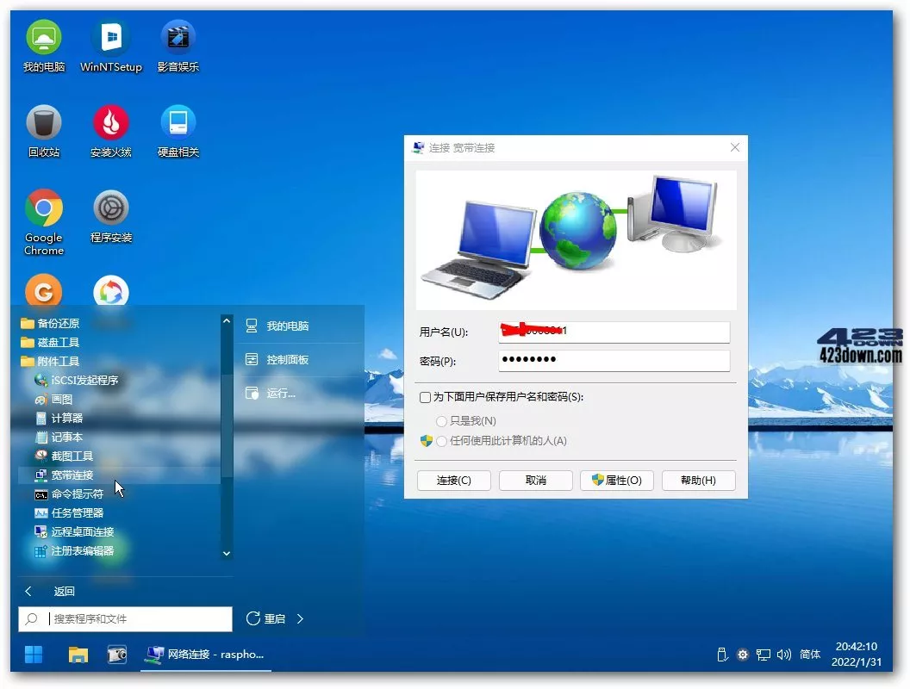Click the 安装火绒 desktop icon
The width and height of the screenshot is (910, 689).
pos(111,124)
